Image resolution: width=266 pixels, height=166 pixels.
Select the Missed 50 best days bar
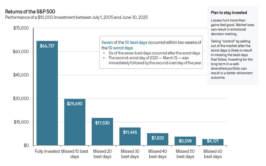(185, 141)
